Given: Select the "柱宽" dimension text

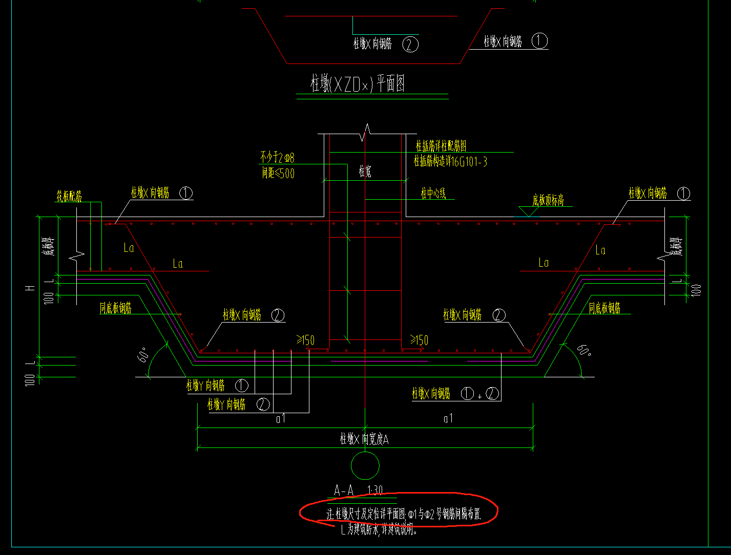Looking at the screenshot, I should (x=365, y=172).
